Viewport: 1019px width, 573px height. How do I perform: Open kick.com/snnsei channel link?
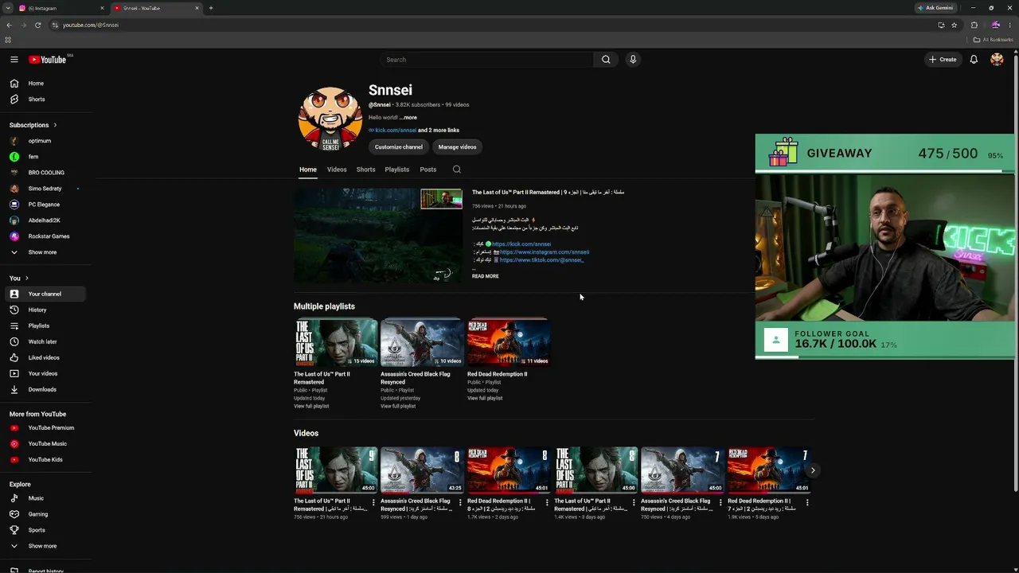coord(396,131)
